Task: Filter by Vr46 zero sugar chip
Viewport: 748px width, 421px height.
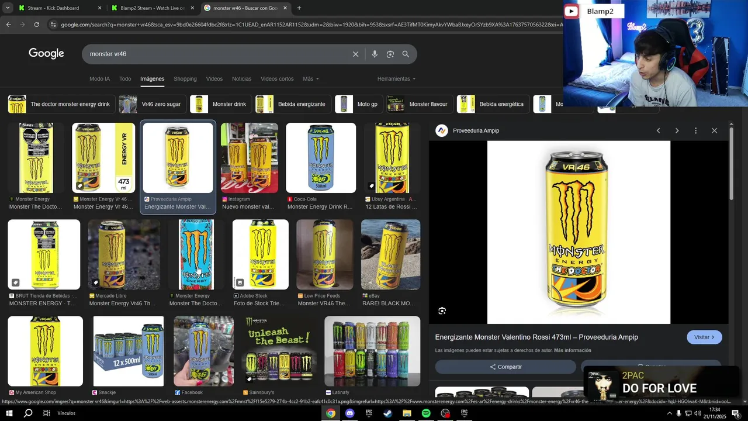Action: click(x=153, y=104)
